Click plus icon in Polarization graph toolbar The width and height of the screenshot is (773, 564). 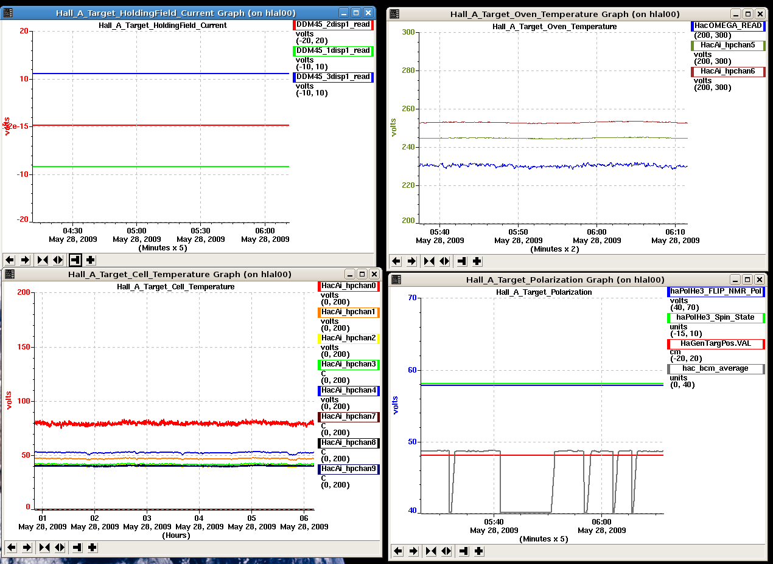click(479, 551)
